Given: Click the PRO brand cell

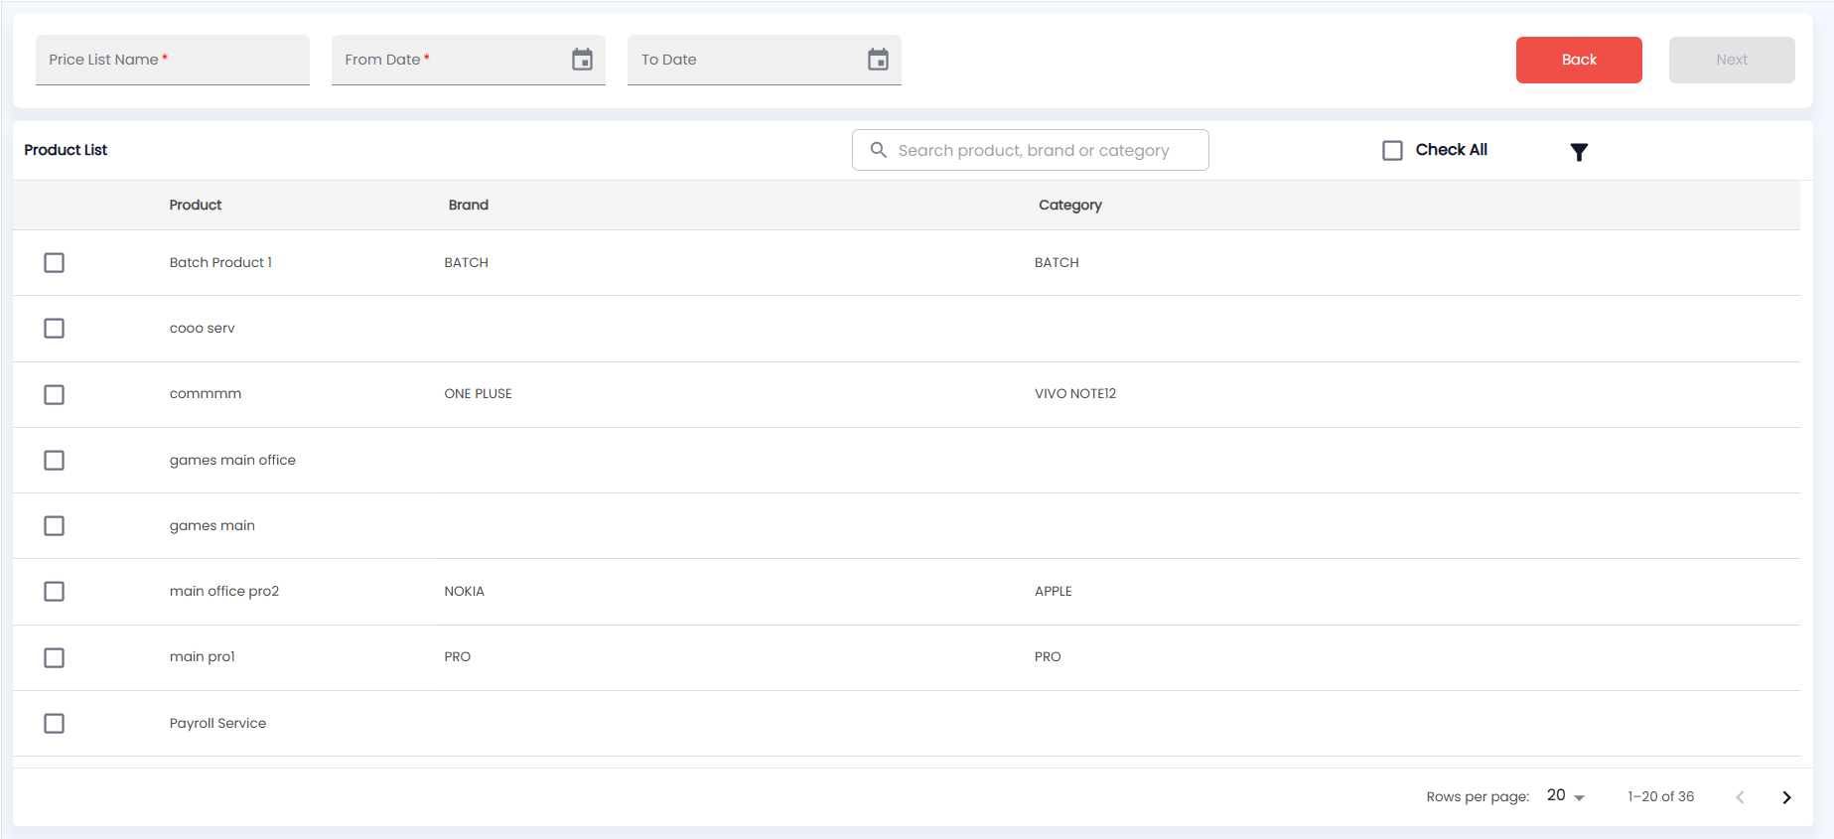Looking at the screenshot, I should pos(458,656).
